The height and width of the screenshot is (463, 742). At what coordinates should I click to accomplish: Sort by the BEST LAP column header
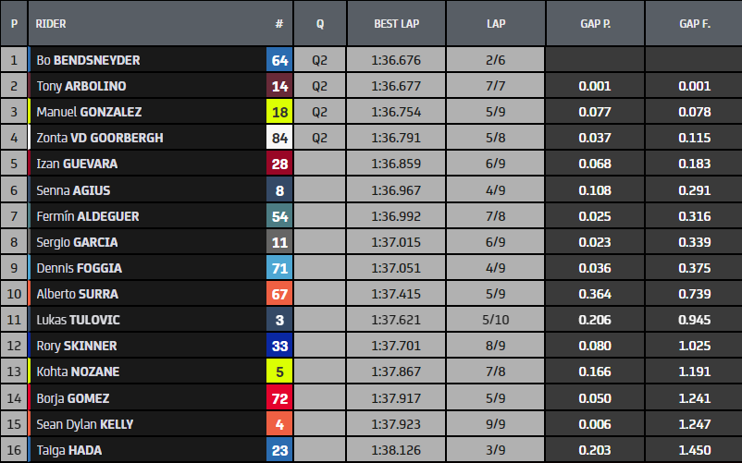click(396, 23)
